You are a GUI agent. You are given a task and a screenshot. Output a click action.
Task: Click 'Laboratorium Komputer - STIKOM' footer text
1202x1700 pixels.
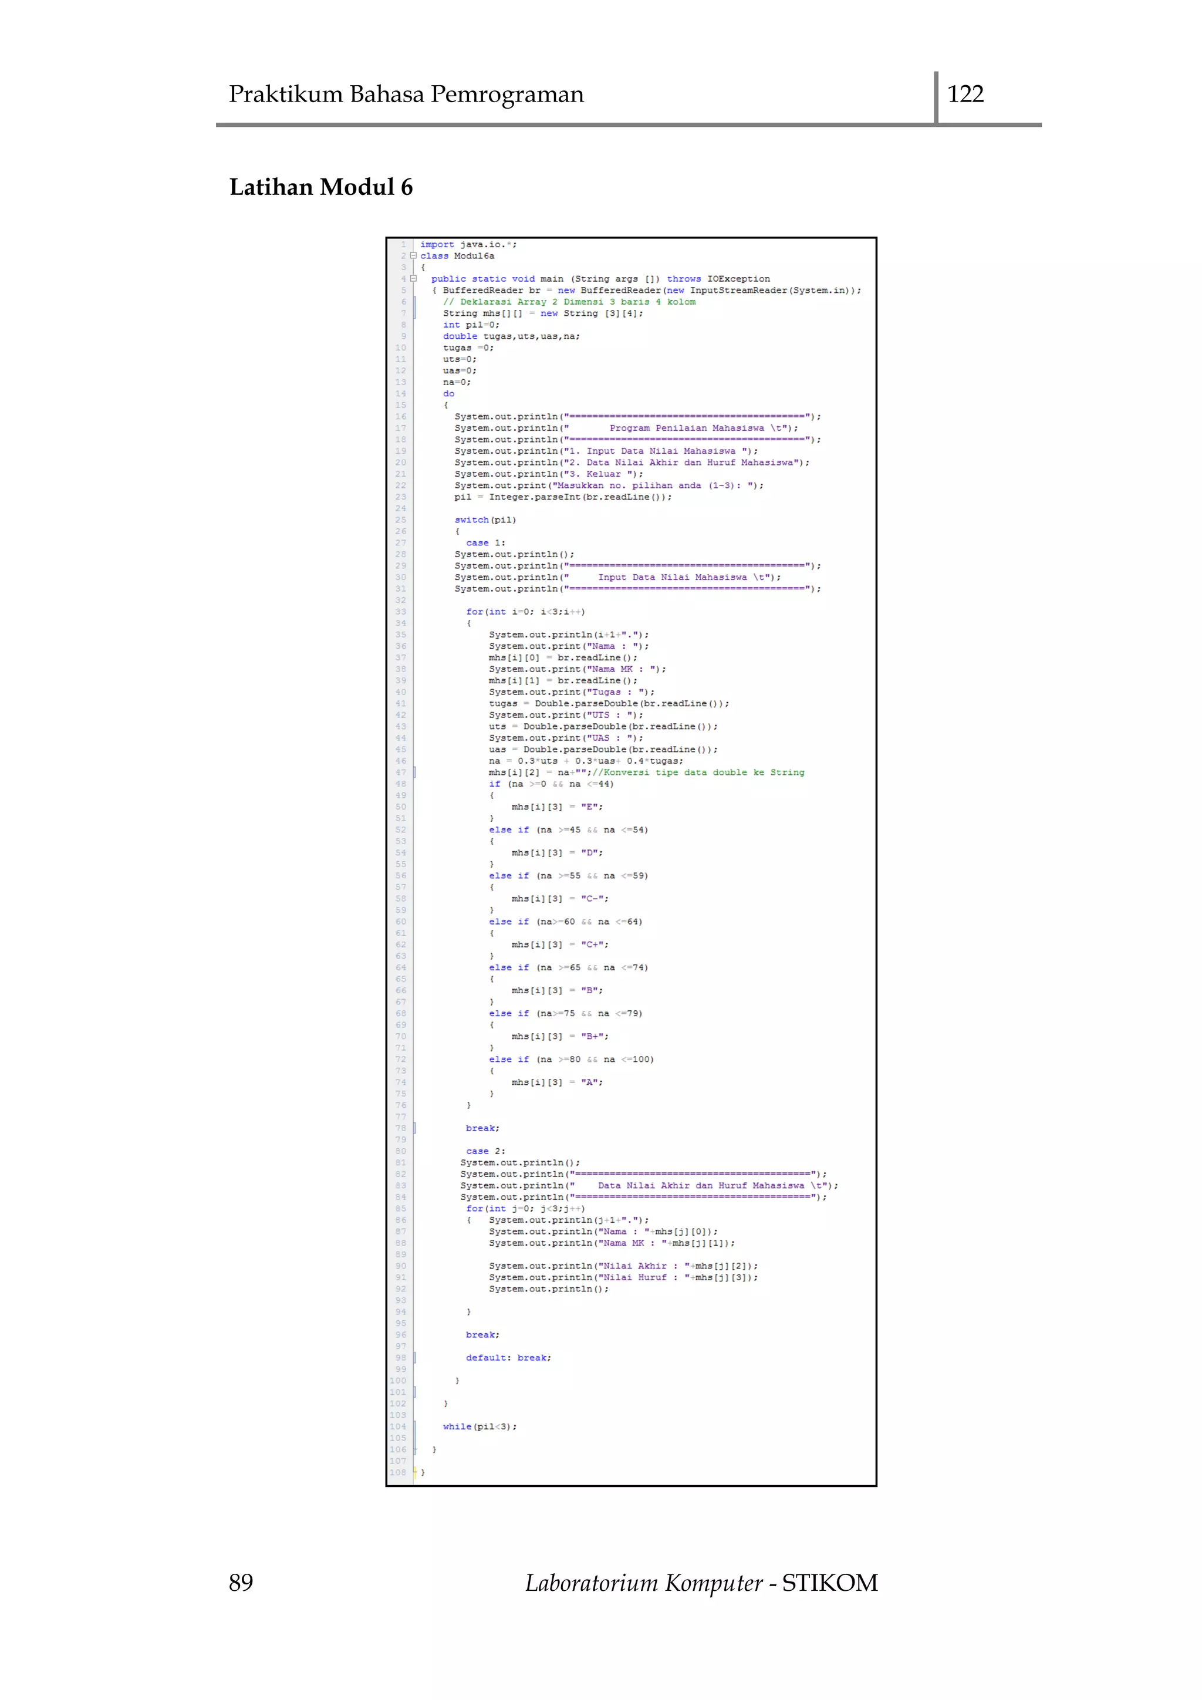point(701,1583)
